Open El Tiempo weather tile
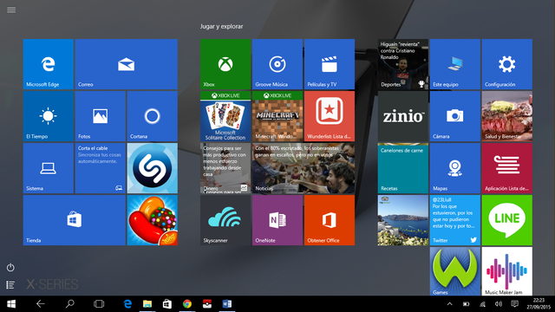The width and height of the screenshot is (555, 312). pyautogui.click(x=49, y=116)
